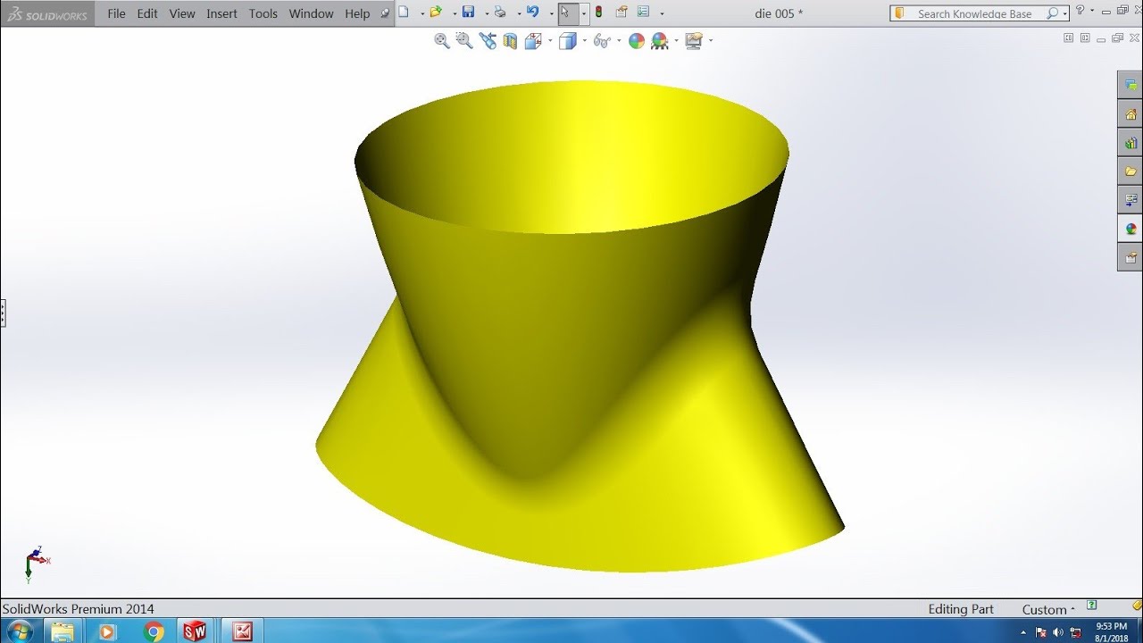This screenshot has width=1143, height=643.
Task: Expand the Undo dropdown arrow
Action: (550, 13)
